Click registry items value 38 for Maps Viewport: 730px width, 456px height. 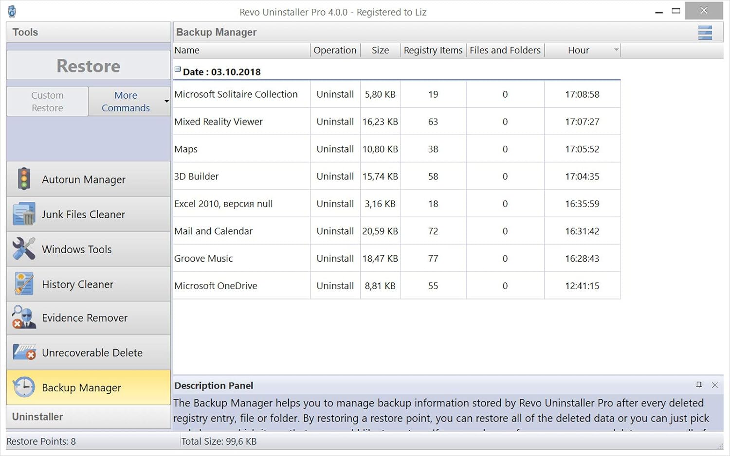433,149
